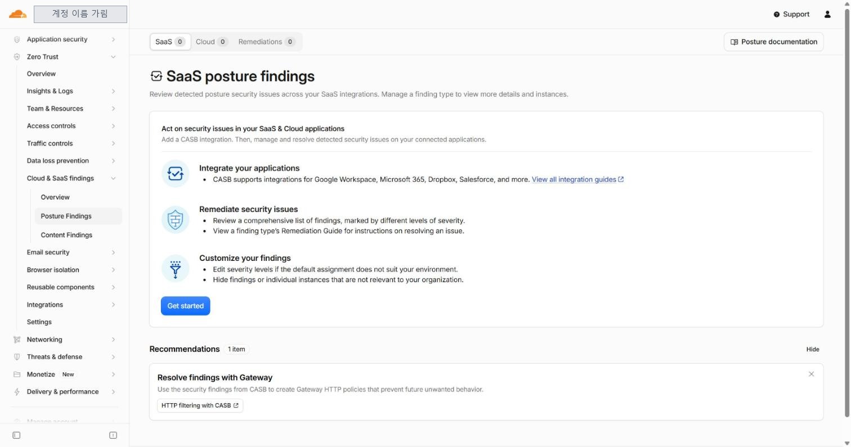Expand Traffic controls chevron

113,143
